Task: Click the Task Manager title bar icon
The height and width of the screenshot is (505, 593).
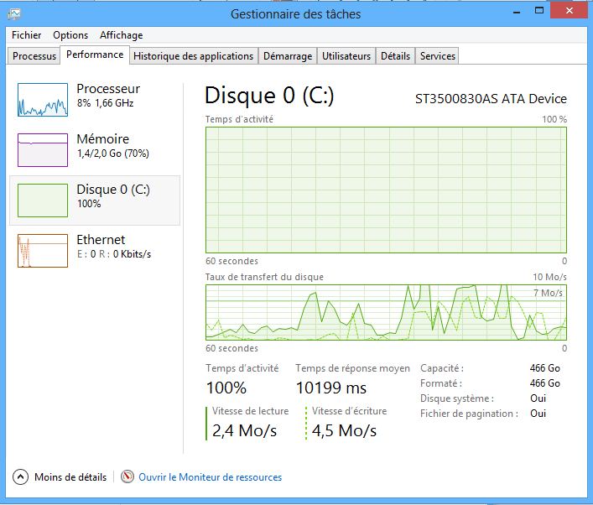Action: click(14, 14)
